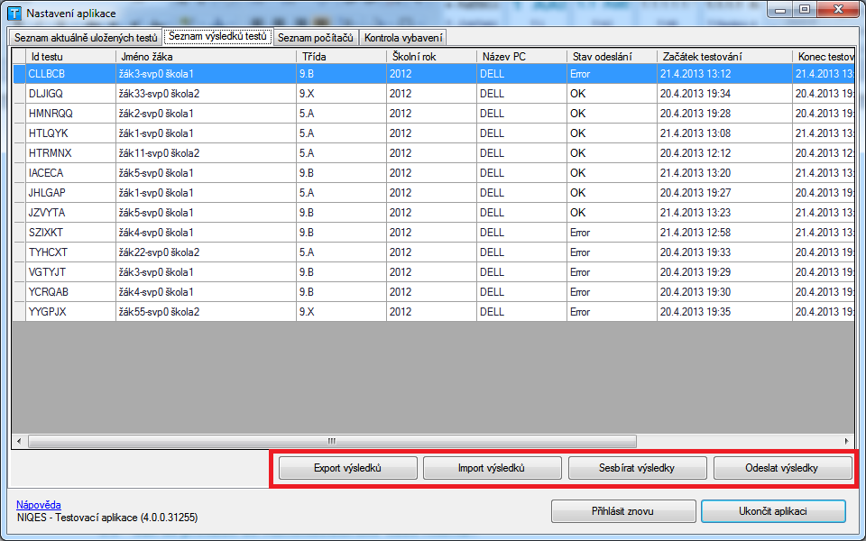Image resolution: width=866 pixels, height=541 pixels.
Task: Click the horizontal scrollbar left arrow
Action: [x=19, y=441]
